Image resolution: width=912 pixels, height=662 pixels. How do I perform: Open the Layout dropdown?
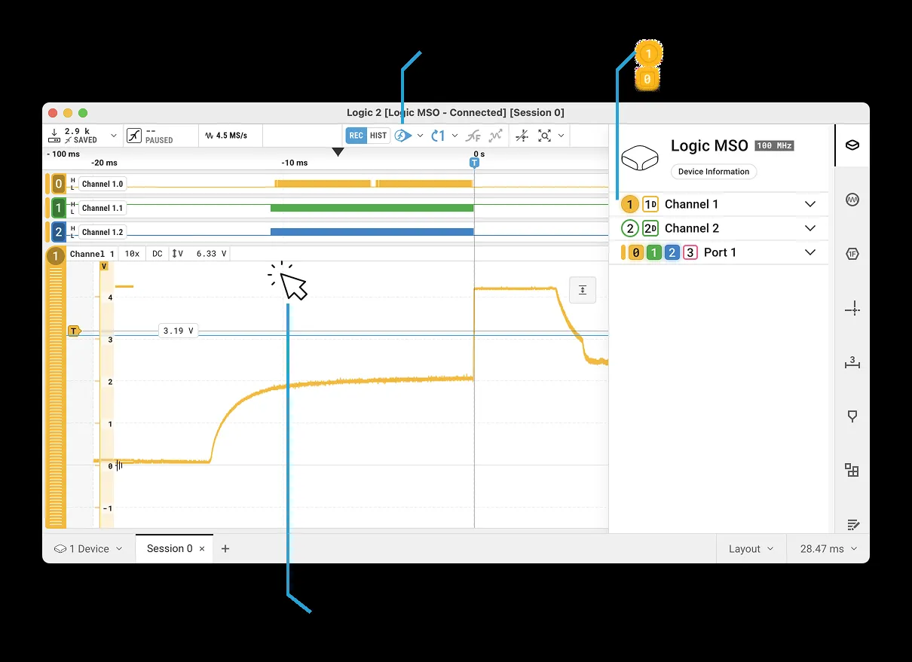[x=751, y=549]
